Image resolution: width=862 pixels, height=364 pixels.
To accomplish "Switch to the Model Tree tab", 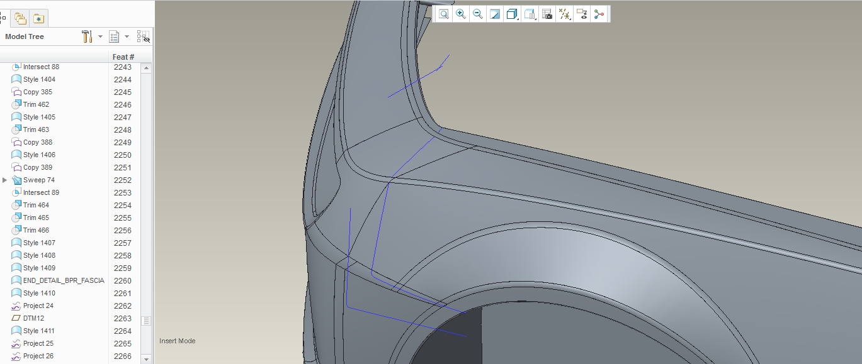I will [x=3, y=18].
